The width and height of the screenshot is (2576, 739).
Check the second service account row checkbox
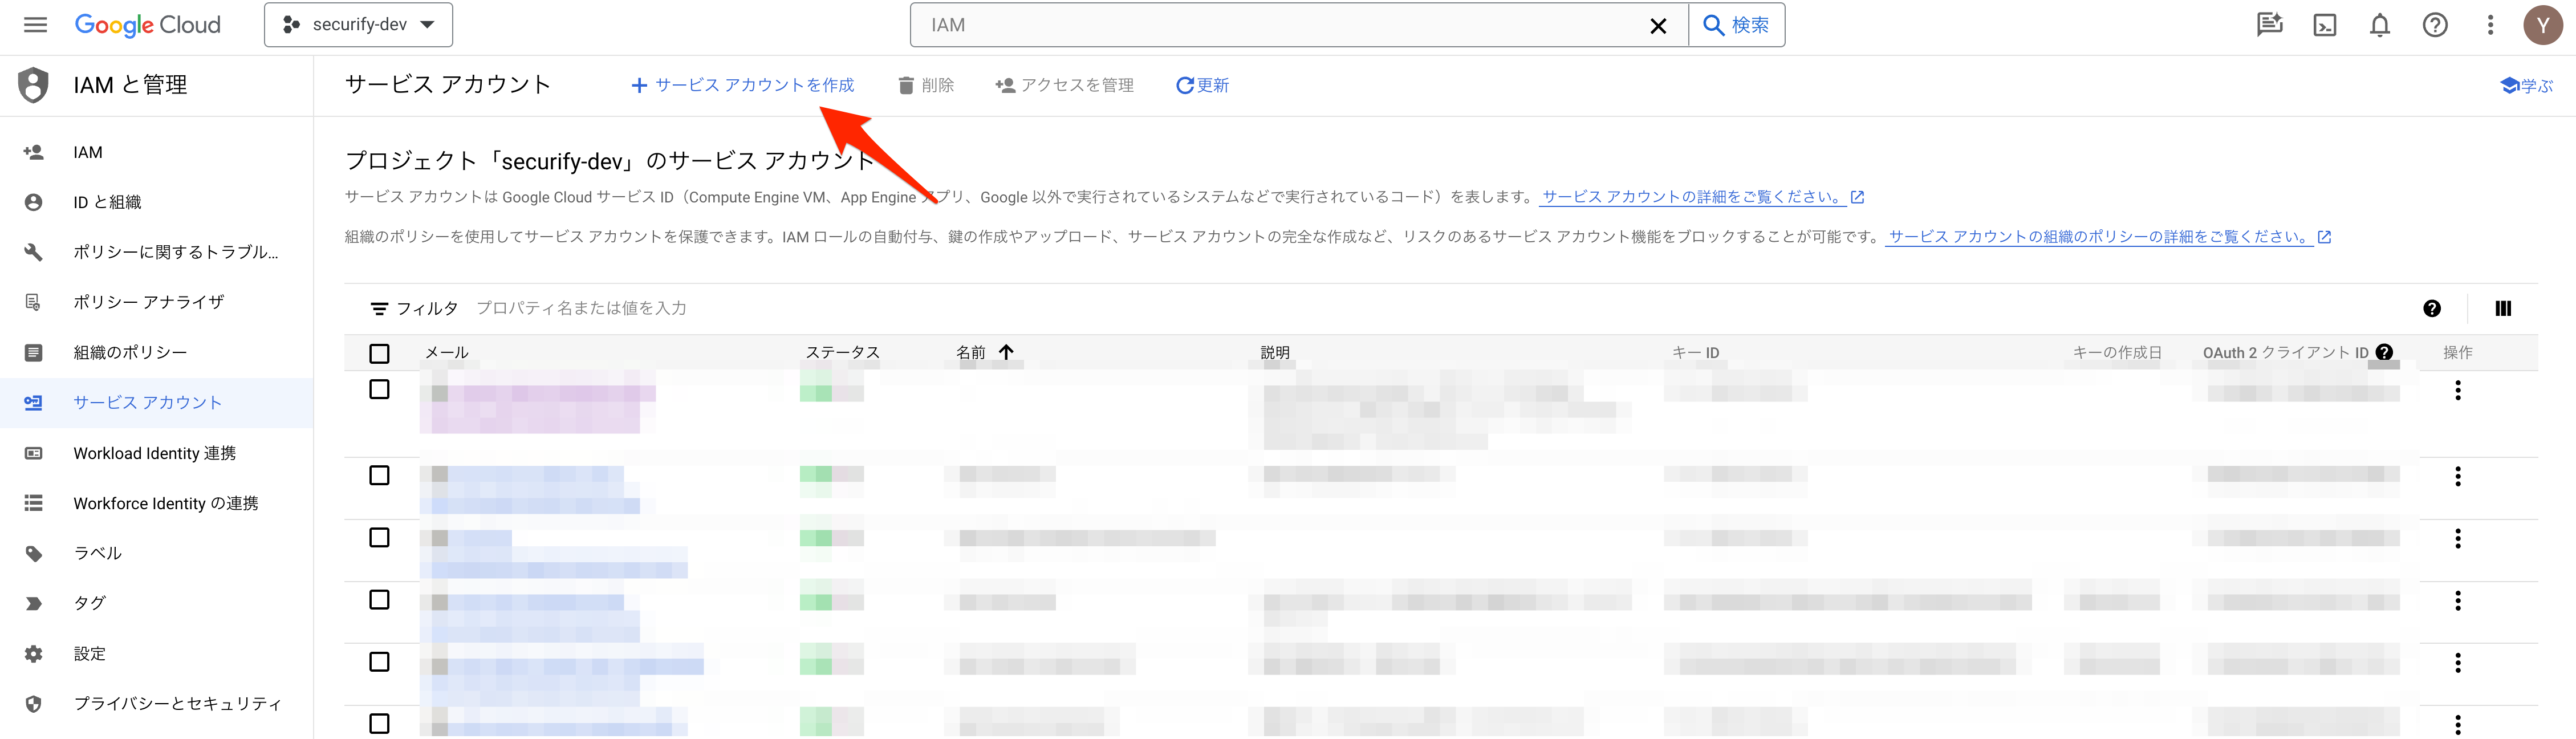click(x=379, y=475)
